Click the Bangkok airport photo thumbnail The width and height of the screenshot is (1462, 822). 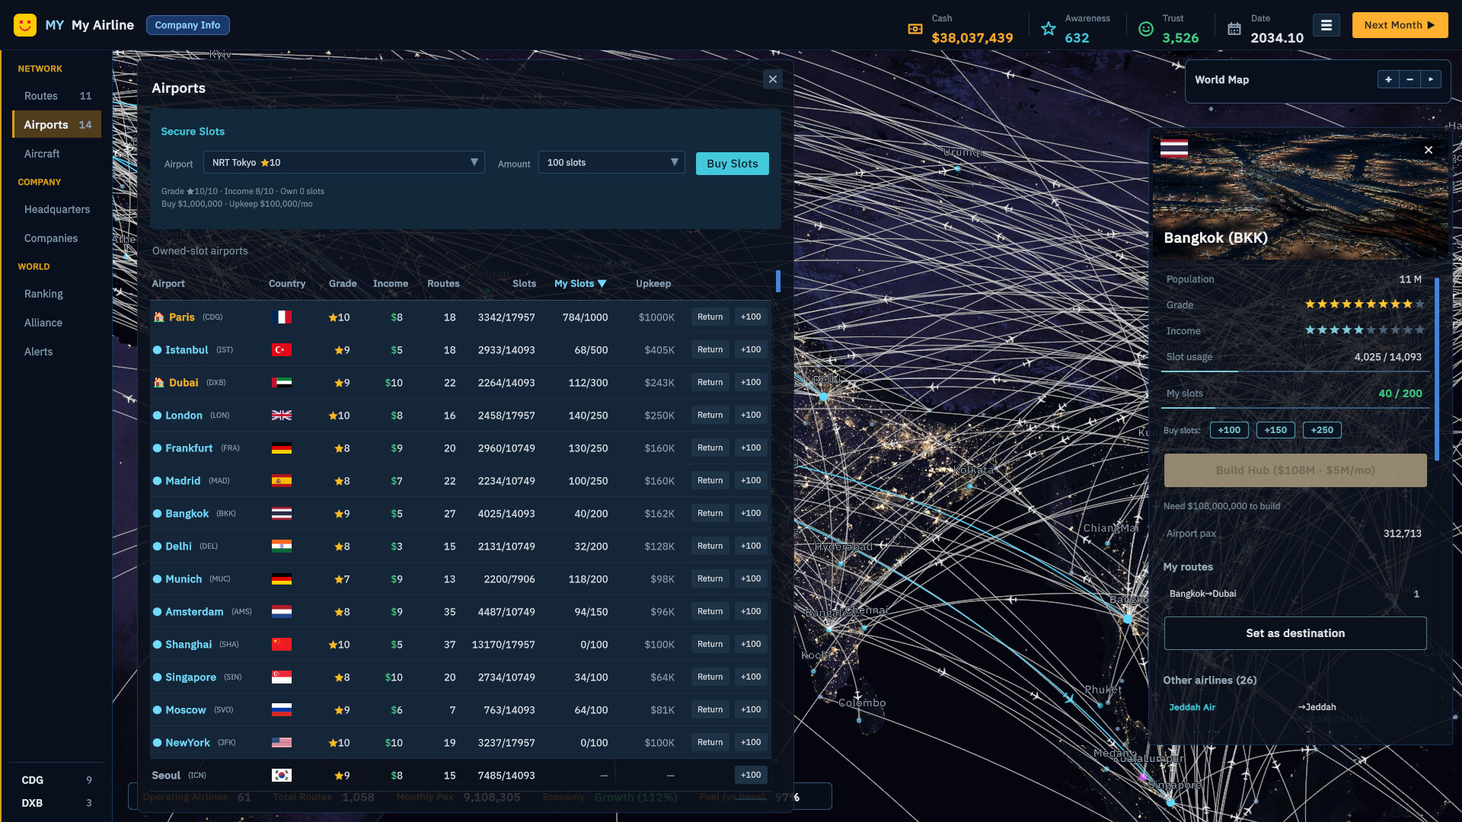pos(1301,196)
